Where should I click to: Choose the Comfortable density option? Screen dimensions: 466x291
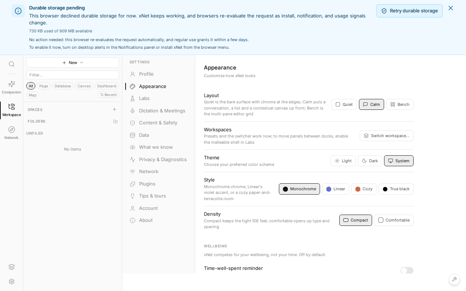point(394,220)
